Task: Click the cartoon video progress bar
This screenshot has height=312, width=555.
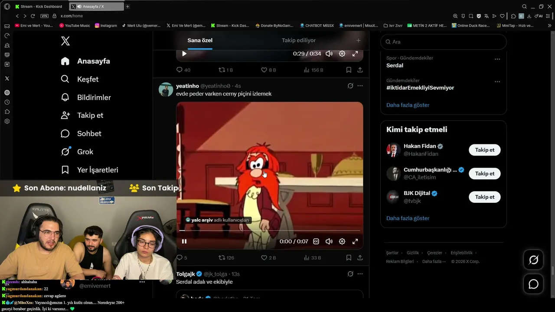Action: click(x=270, y=231)
